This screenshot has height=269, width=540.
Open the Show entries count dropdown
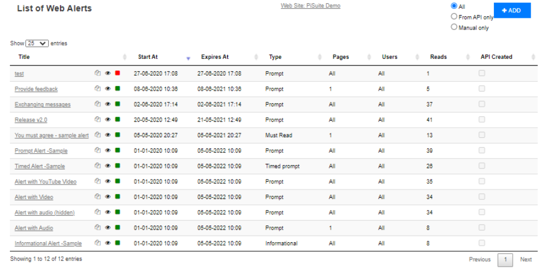pos(37,43)
